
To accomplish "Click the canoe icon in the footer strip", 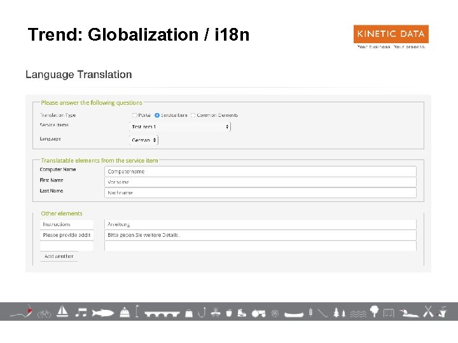I will tap(293, 313).
